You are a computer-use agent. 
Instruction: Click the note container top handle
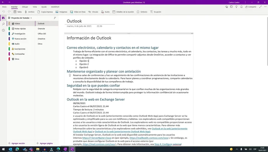129,34
